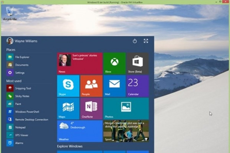
Task: Open the Documents folder icon
Action: click(10, 65)
